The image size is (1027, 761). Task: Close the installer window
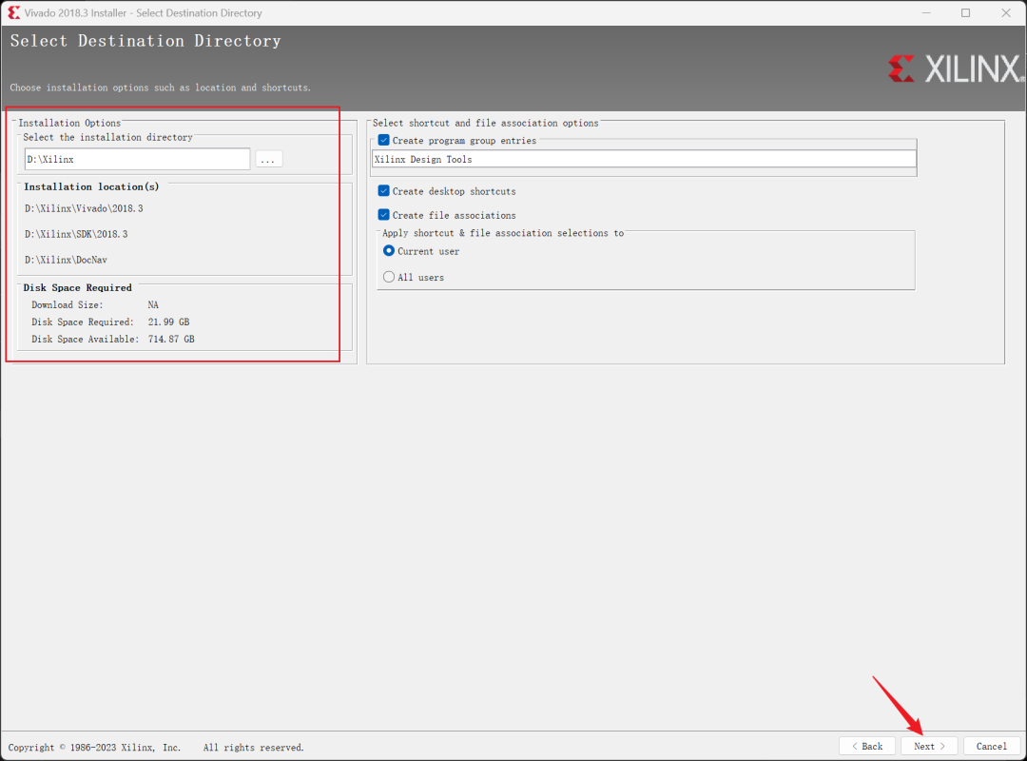[x=1006, y=13]
